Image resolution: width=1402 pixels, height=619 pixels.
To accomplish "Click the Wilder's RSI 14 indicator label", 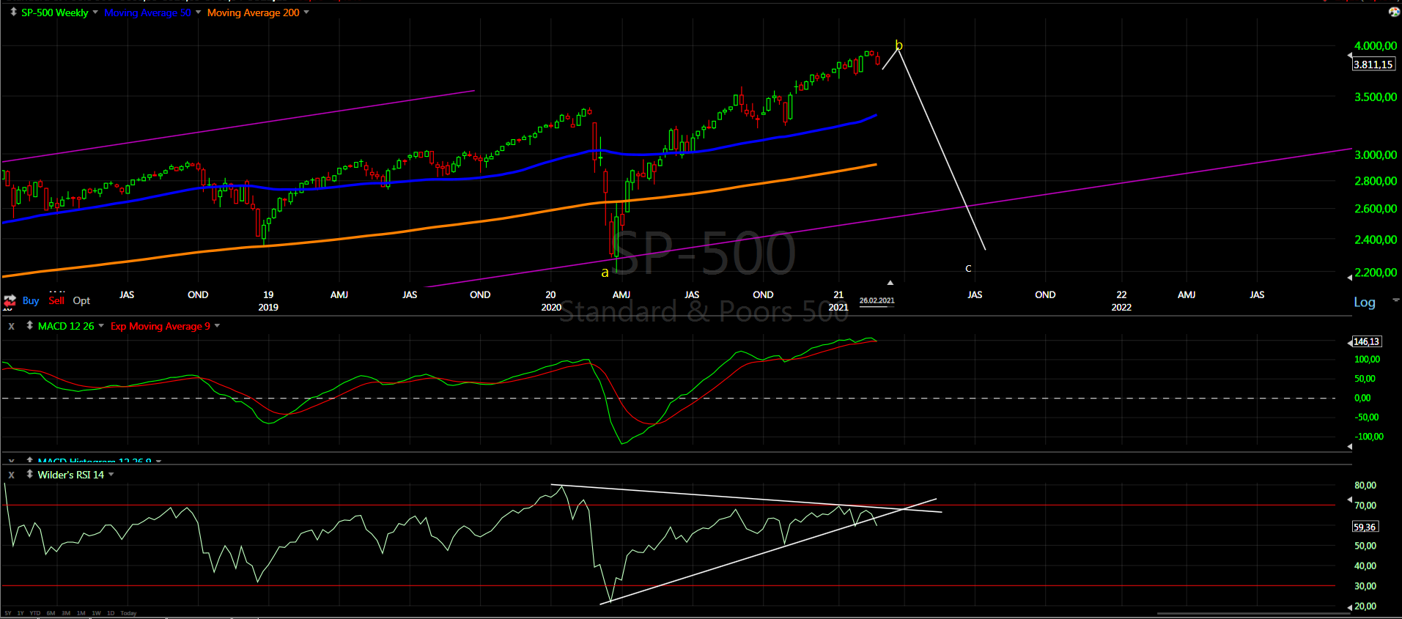I will [x=71, y=475].
